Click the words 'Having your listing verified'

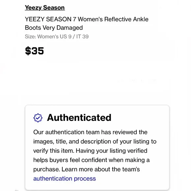click(x=111, y=151)
